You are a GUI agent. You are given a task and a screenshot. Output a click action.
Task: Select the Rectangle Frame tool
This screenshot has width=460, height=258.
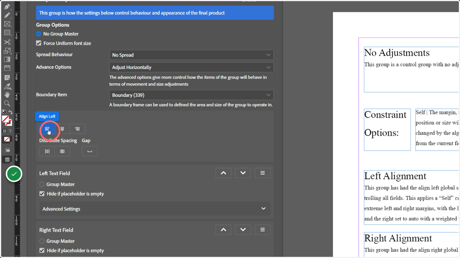(x=7, y=24)
